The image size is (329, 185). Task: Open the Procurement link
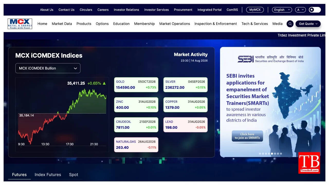(x=183, y=10)
